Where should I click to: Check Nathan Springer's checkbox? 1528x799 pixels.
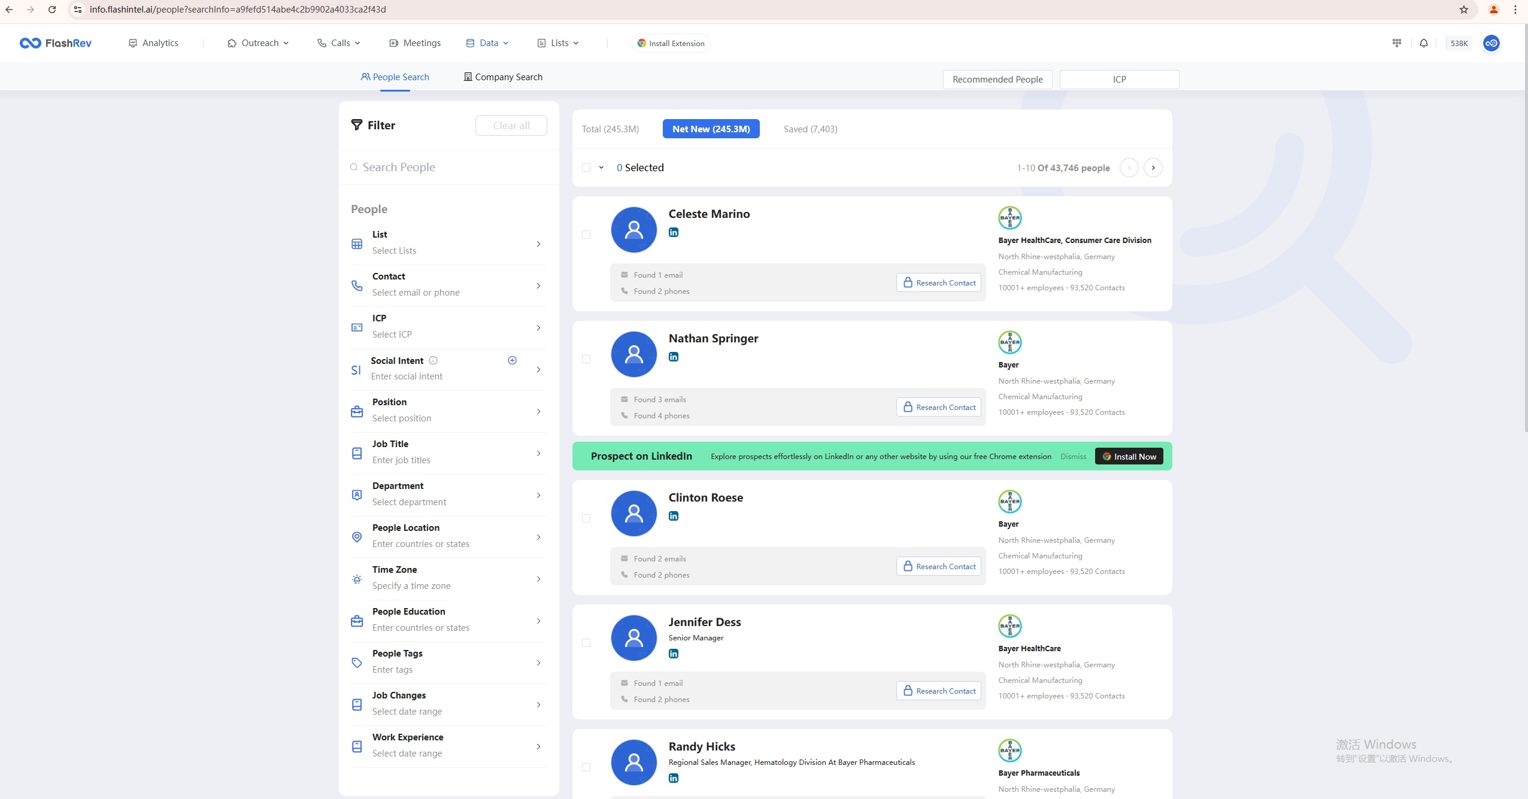586,359
